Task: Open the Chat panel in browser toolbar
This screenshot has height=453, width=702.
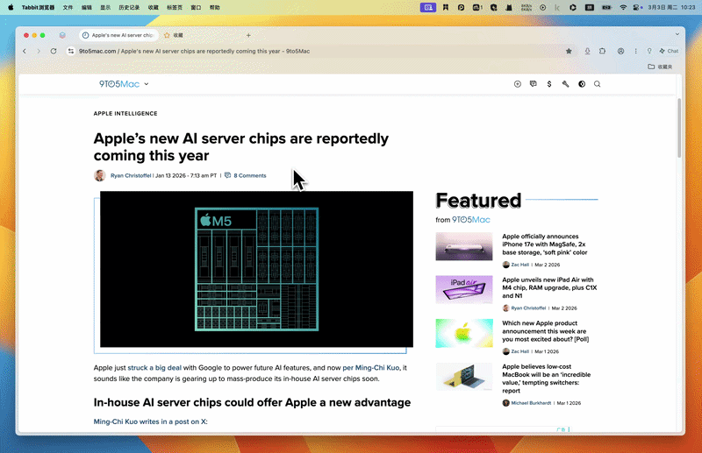Action: point(669,51)
